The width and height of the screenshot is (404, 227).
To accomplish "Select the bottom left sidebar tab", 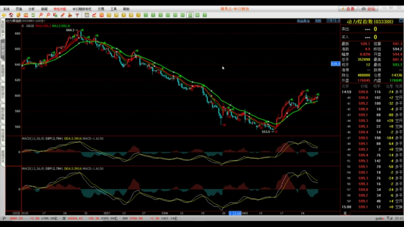I will tap(3, 156).
